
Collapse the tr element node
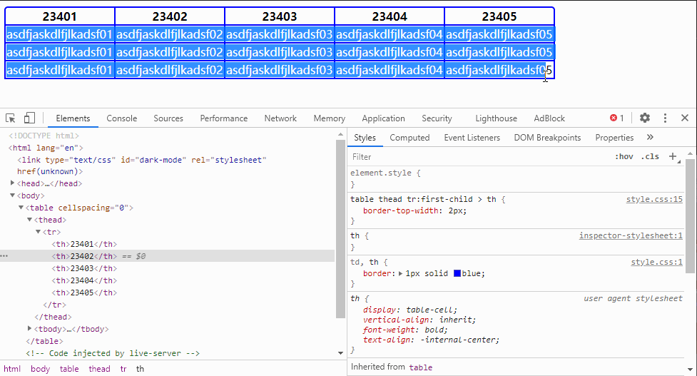(39, 232)
